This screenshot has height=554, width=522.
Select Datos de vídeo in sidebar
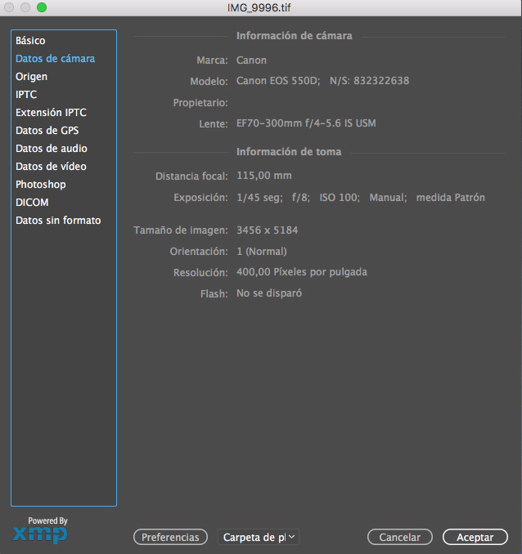[x=51, y=167]
